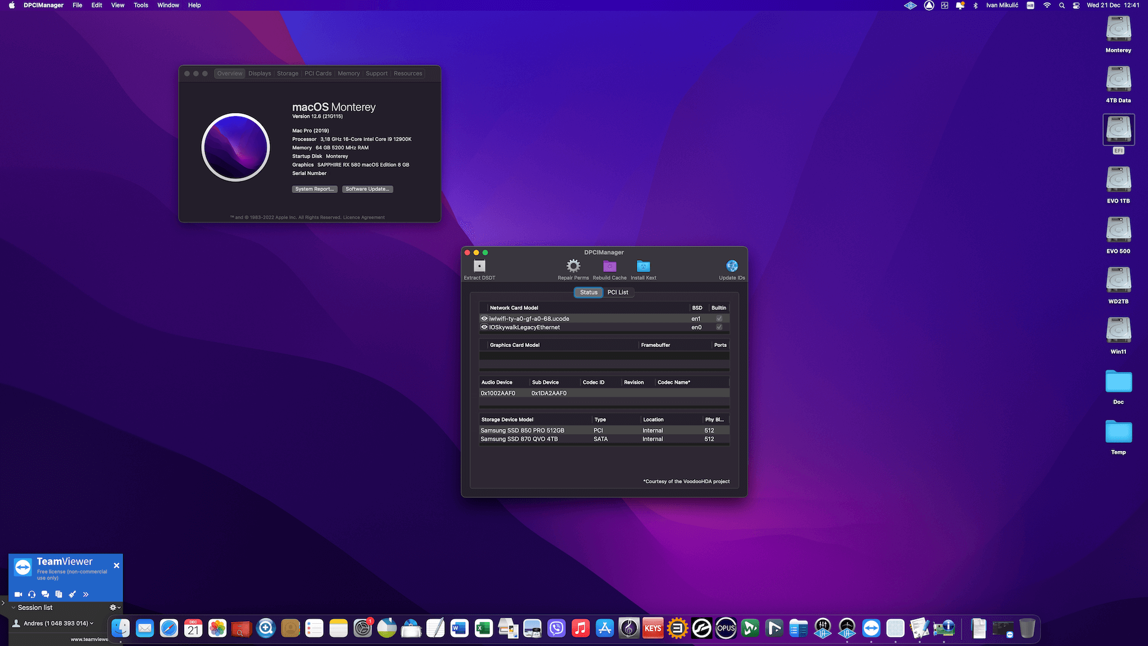This screenshot has width=1148, height=646.
Task: Collapse the TeamViewer Session list chevron
Action: pos(14,608)
